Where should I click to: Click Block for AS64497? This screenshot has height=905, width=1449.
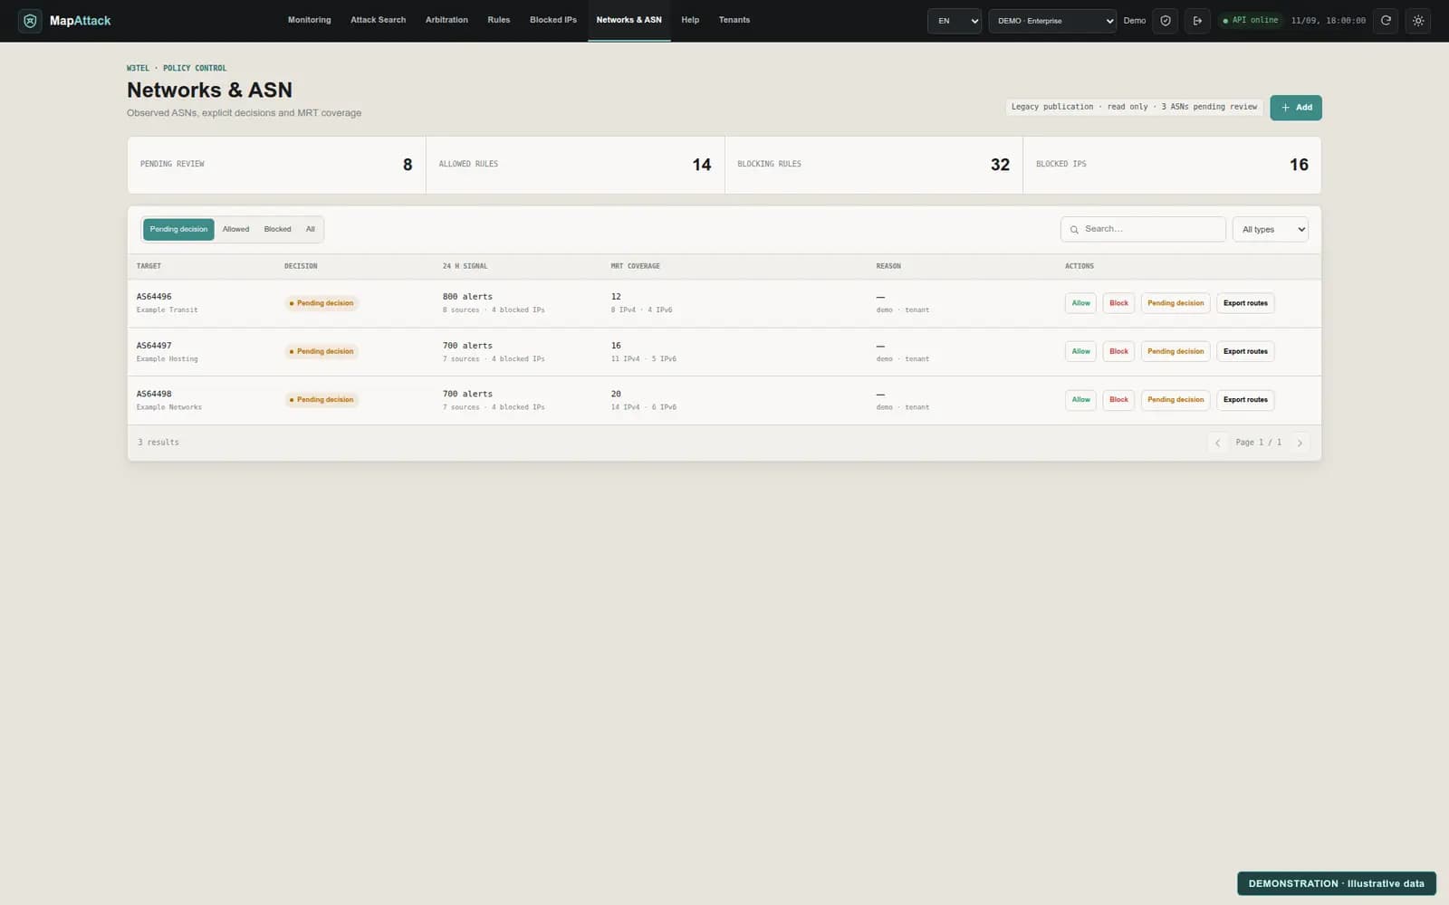click(x=1118, y=351)
